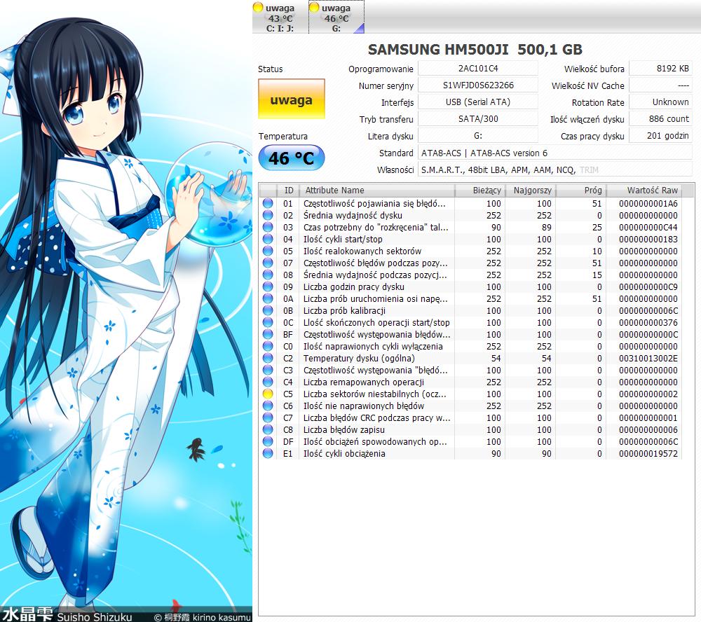The height and width of the screenshot is (622, 701).
Task: Click the Rotation Rate field Unknown
Action: [x=660, y=102]
